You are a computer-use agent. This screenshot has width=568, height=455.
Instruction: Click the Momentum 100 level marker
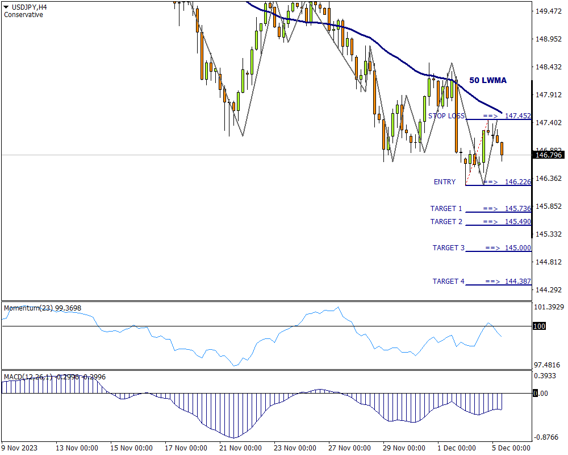538,326
